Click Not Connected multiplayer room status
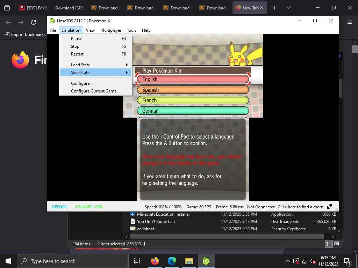 coord(286,207)
